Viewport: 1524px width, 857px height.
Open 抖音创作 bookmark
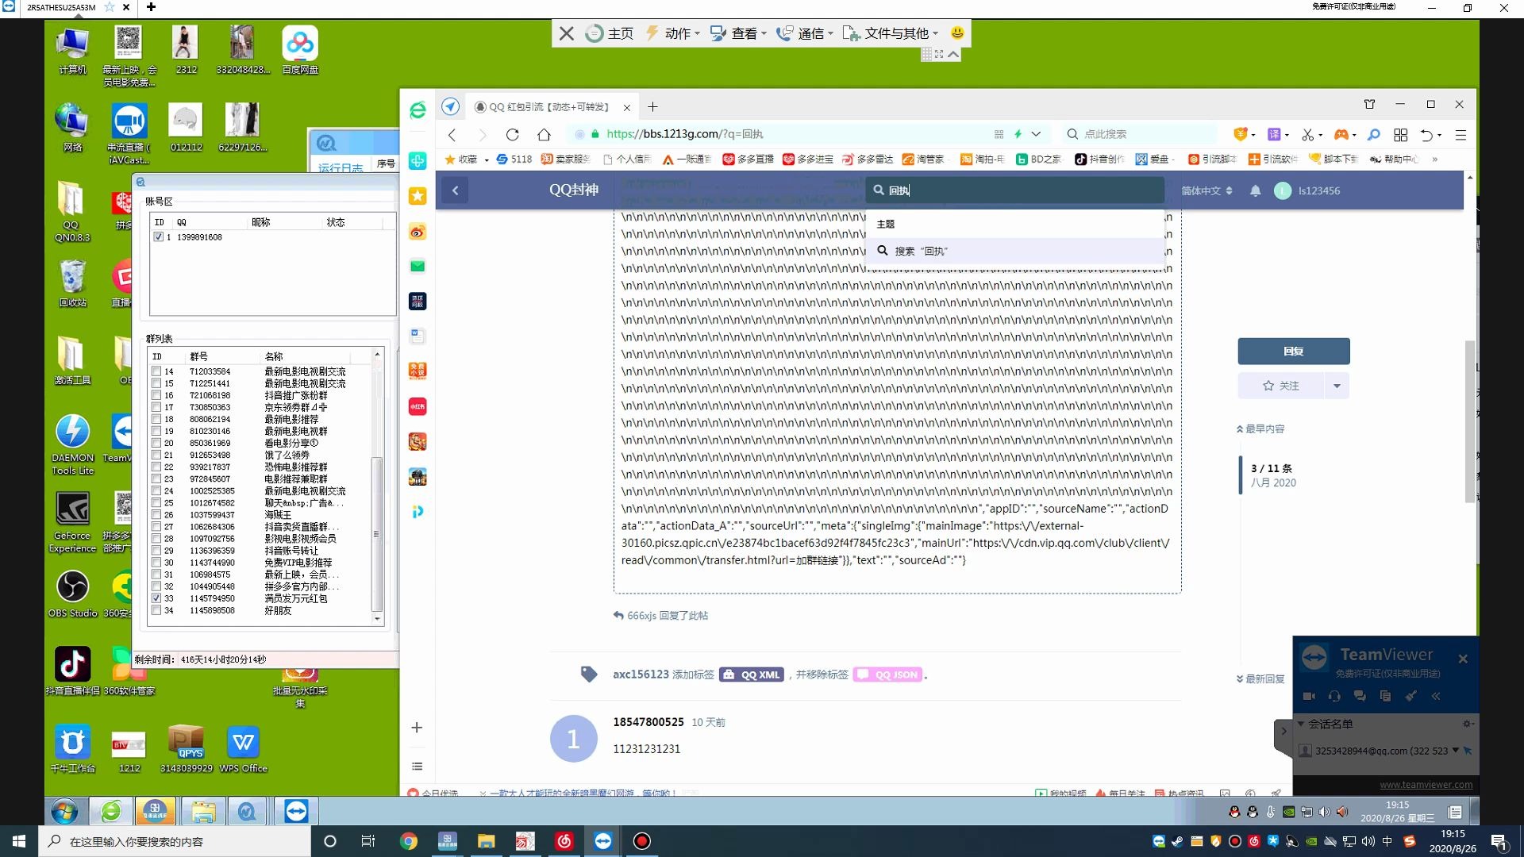click(x=1099, y=159)
